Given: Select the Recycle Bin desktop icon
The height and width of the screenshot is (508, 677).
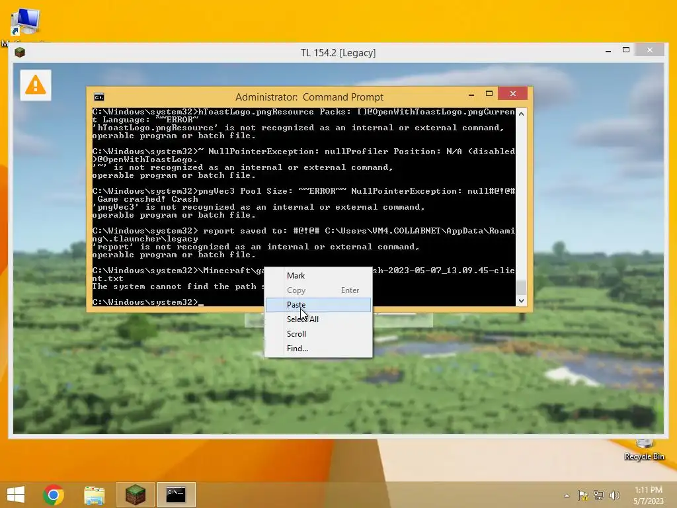Looking at the screenshot, I should (644, 450).
